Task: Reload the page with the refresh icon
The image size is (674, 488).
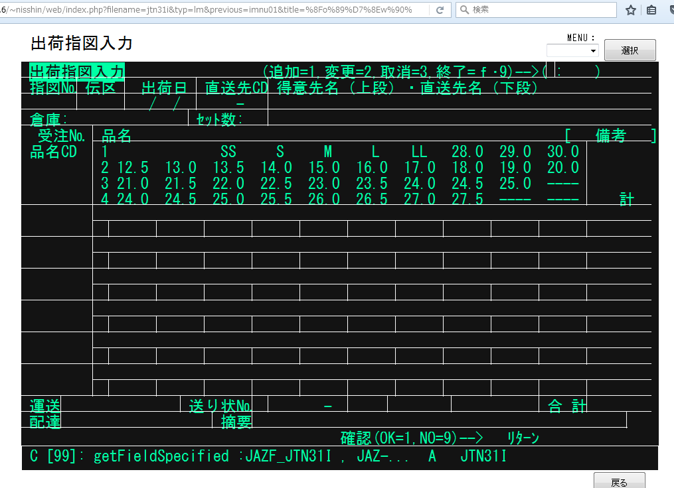Action: point(440,10)
